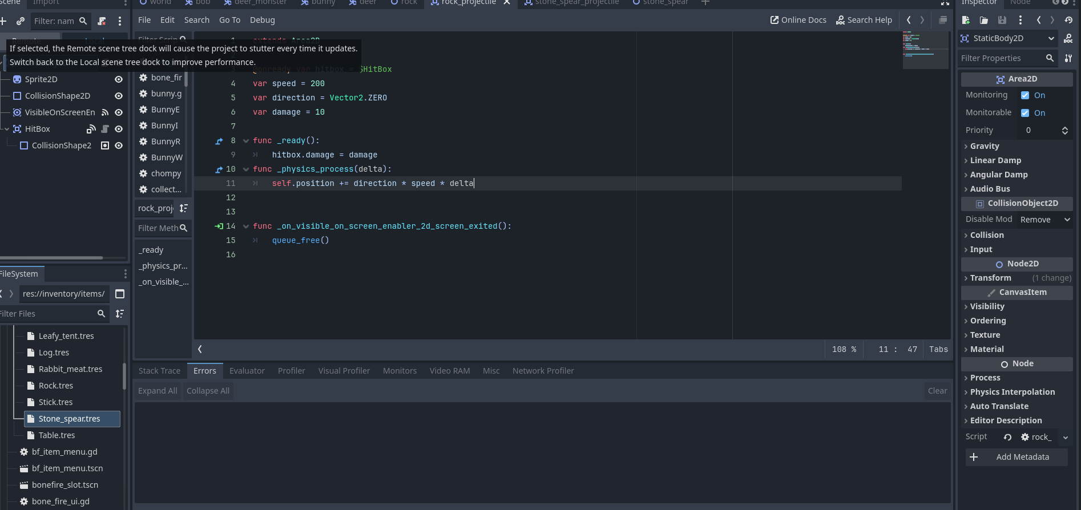Open the signals icon on VisibleOnScreenEnabler node

coord(105,112)
